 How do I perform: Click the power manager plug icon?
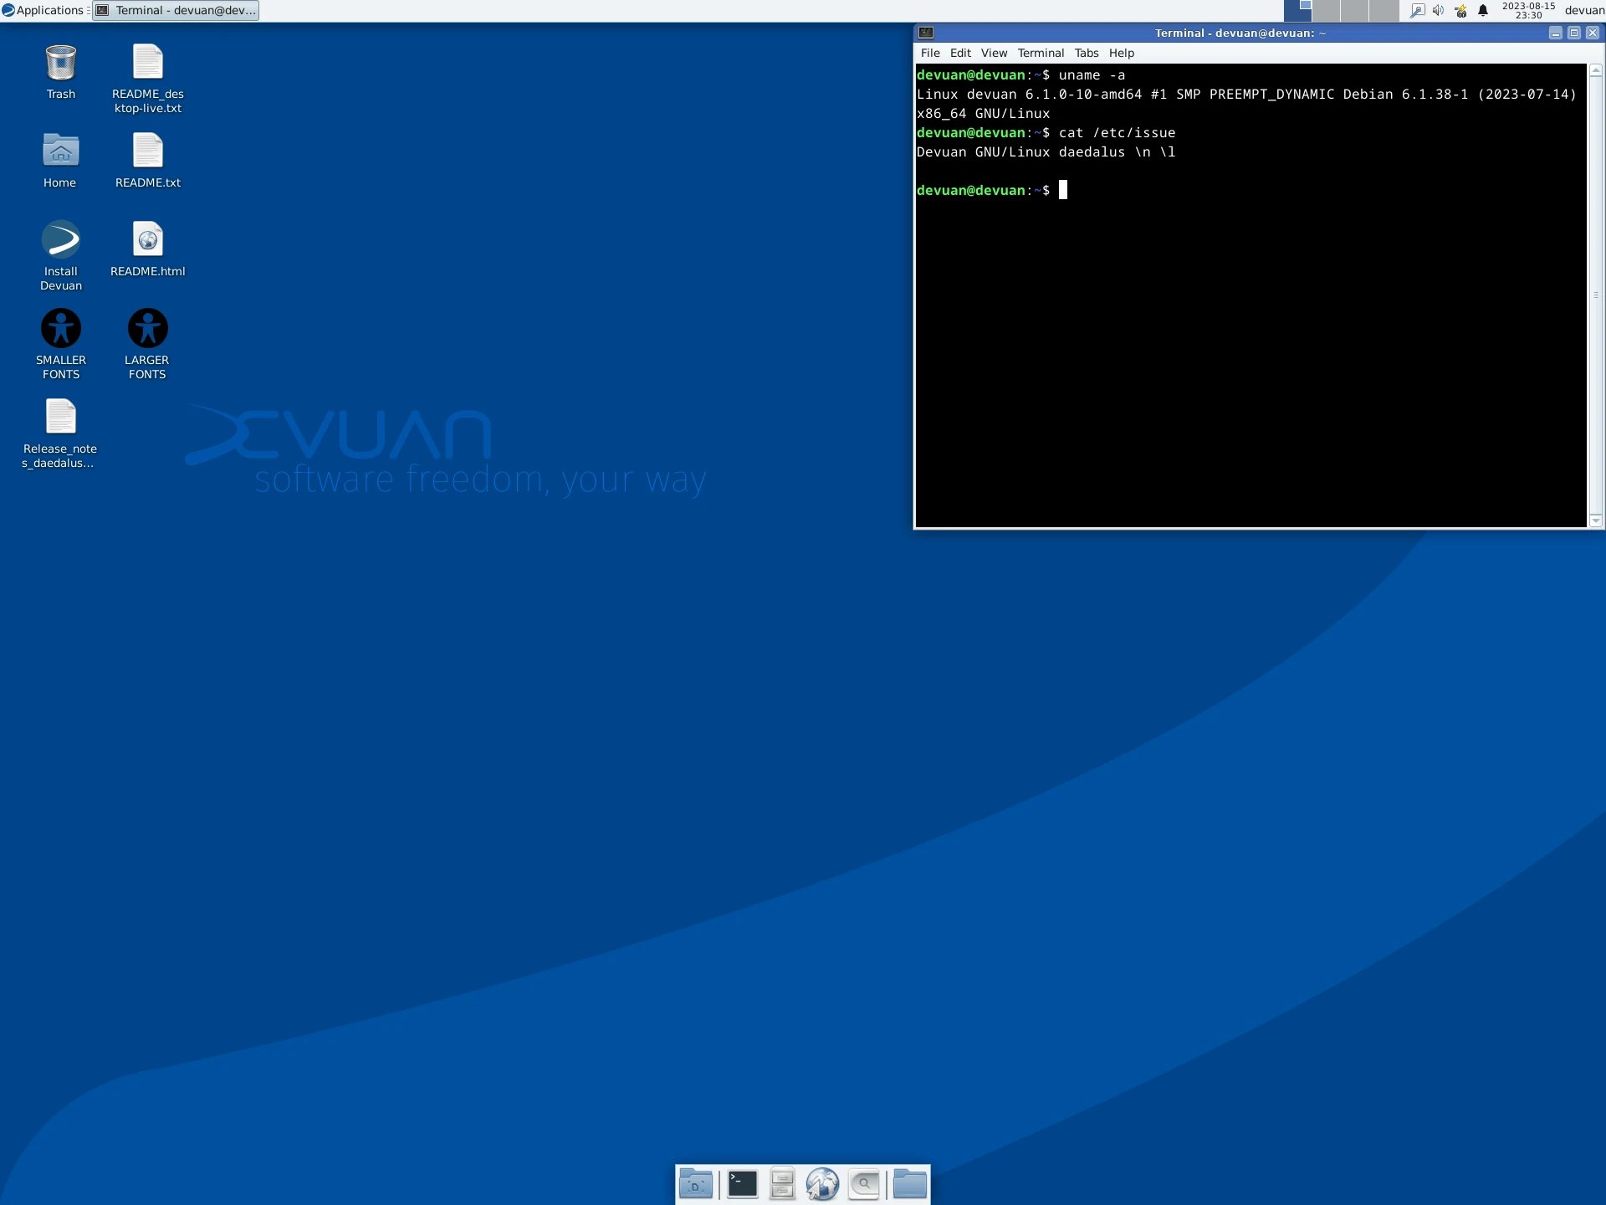click(x=1460, y=10)
